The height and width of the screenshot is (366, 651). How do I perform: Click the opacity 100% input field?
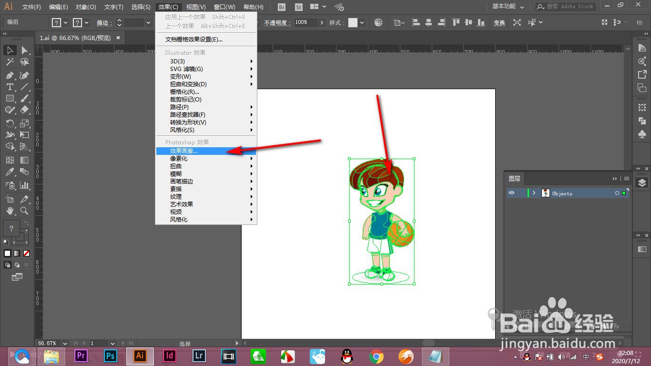306,22
